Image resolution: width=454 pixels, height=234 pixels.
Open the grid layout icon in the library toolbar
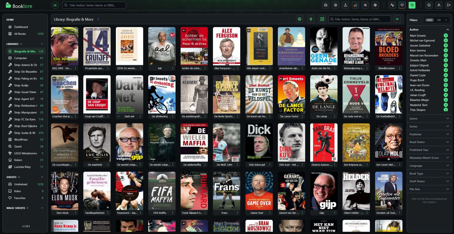pyautogui.click(x=322, y=19)
